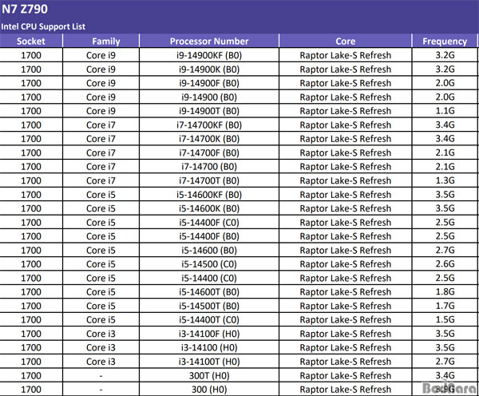Select the i5-14600 (B0) cell
This screenshot has width=479, height=396.
[x=209, y=250]
